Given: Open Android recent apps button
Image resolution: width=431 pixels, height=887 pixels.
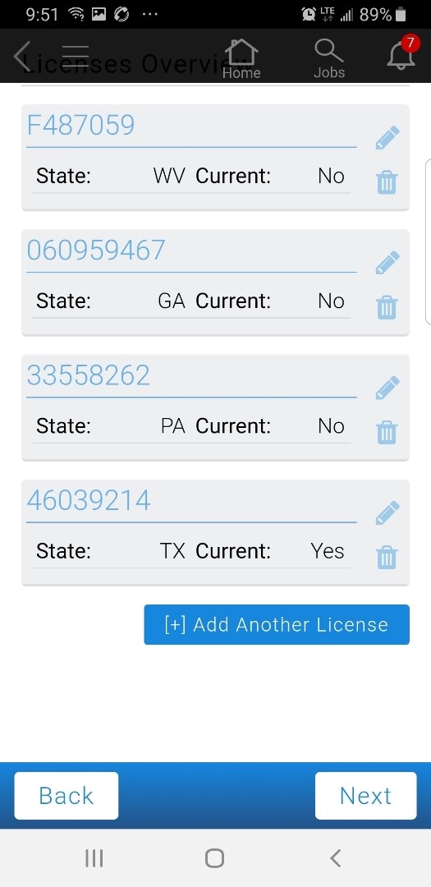Looking at the screenshot, I should pos(94,858).
